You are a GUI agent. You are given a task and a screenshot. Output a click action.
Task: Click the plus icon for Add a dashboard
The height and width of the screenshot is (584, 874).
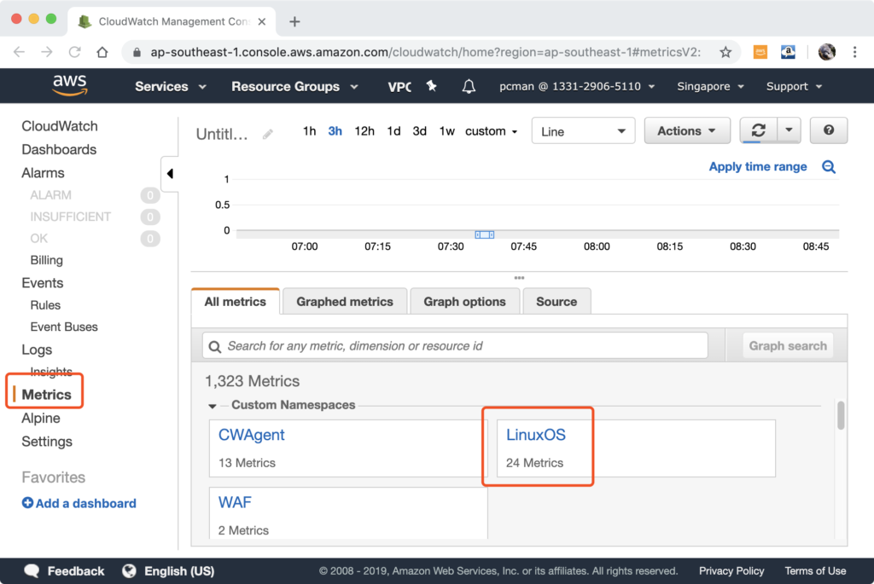pos(27,503)
